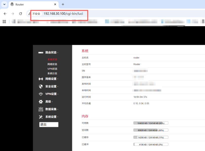Click the 本地时间 label

pyautogui.click(x=86, y=90)
